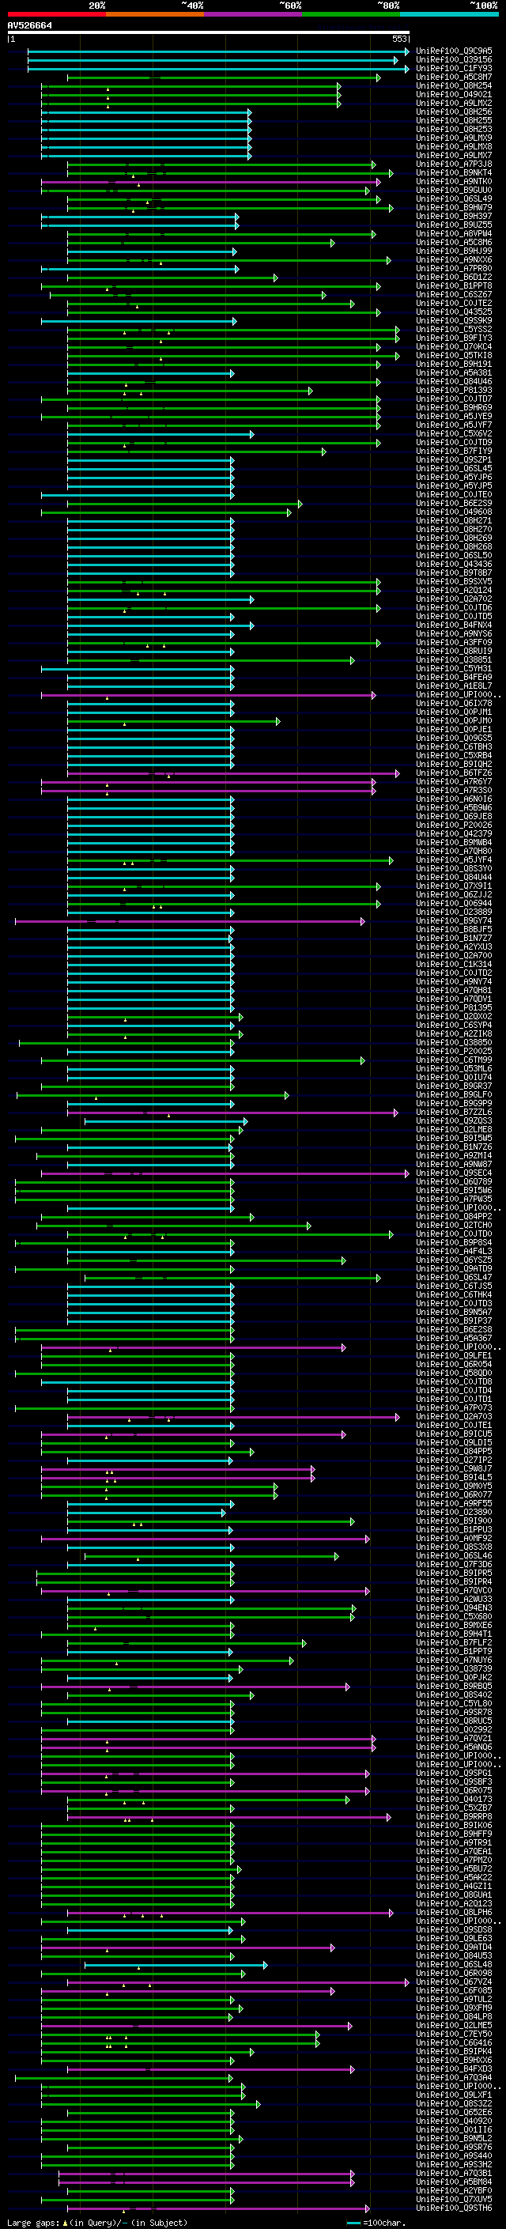
Task: Select hit label UniRef100_A9LMX2
Action: click(454, 103)
